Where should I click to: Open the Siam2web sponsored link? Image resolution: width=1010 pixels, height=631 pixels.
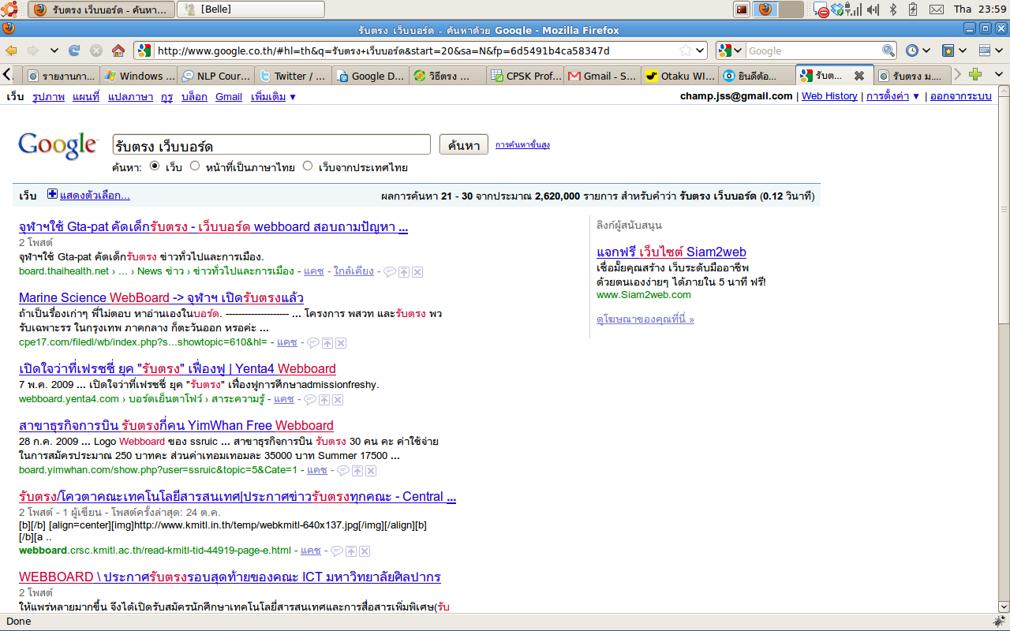click(671, 252)
